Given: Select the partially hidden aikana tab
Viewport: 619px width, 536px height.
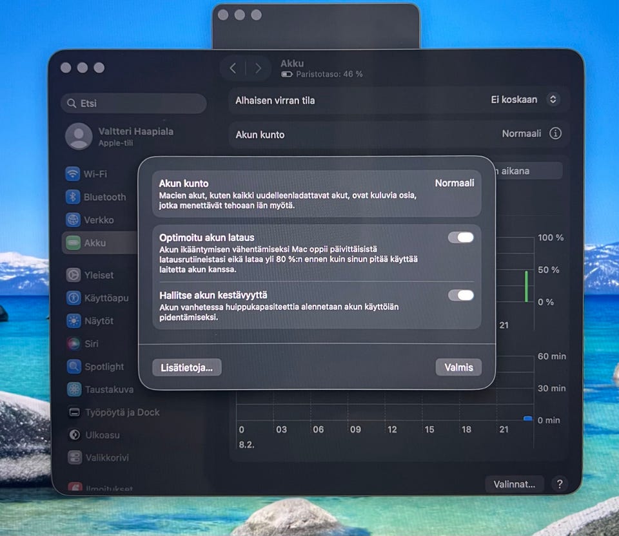Looking at the screenshot, I should [x=528, y=171].
